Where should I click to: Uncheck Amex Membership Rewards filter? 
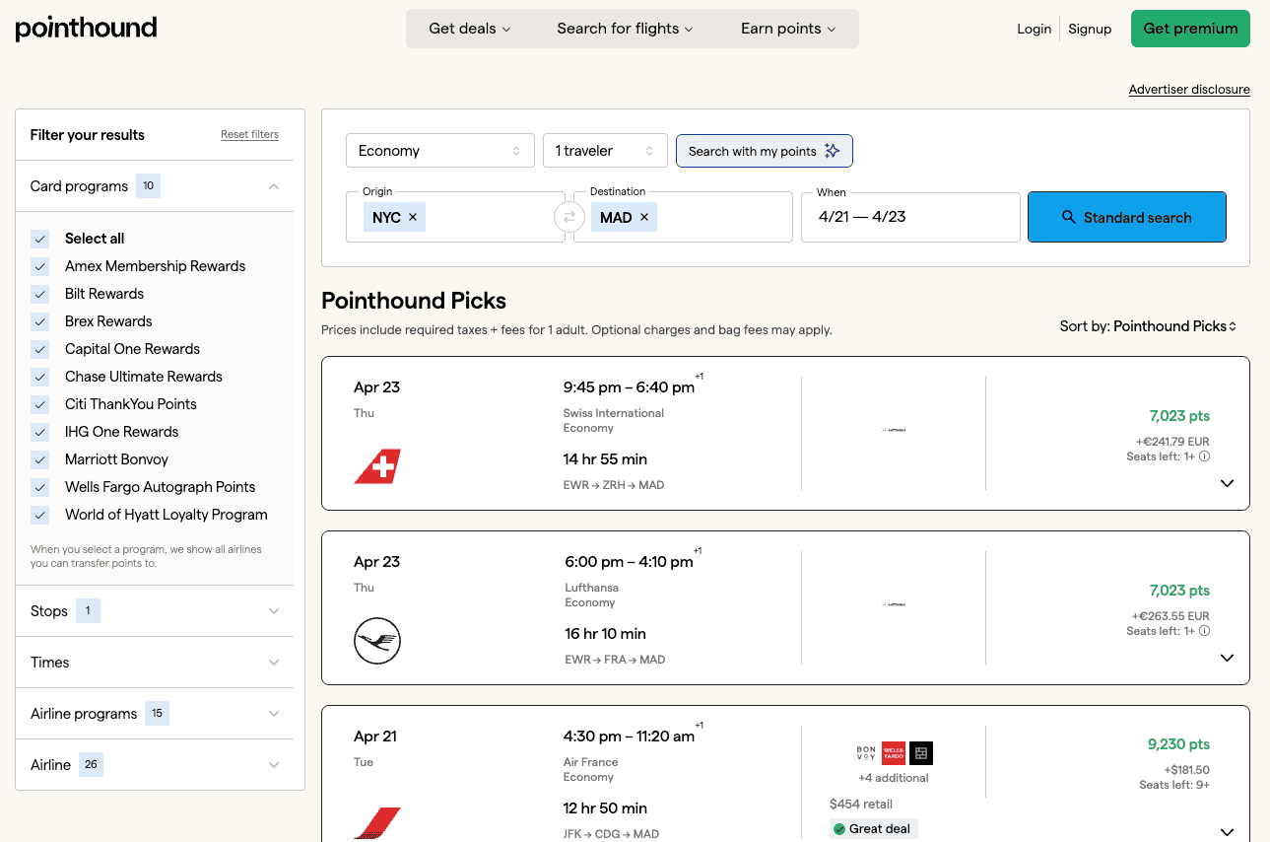pyautogui.click(x=39, y=266)
